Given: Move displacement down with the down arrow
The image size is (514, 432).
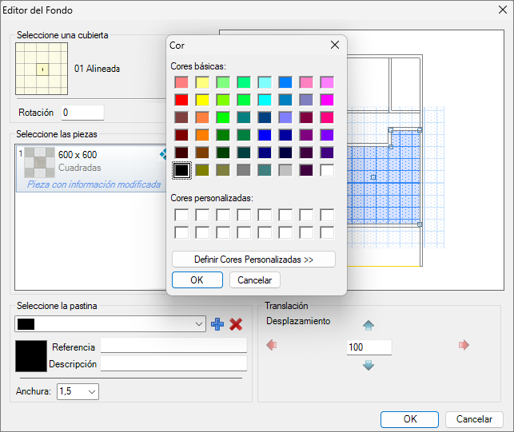Looking at the screenshot, I should (x=369, y=365).
